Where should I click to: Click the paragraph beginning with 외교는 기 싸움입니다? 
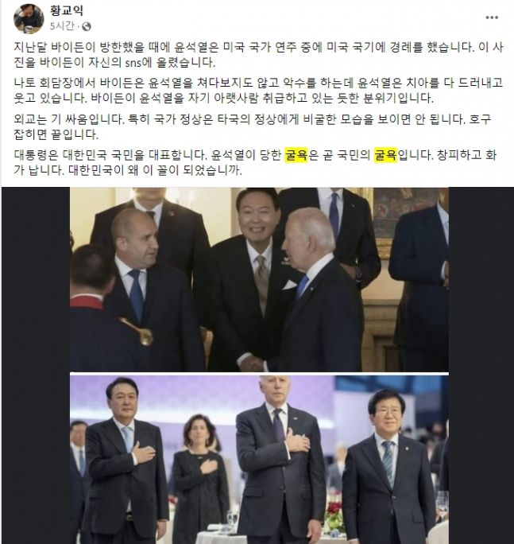(253, 126)
